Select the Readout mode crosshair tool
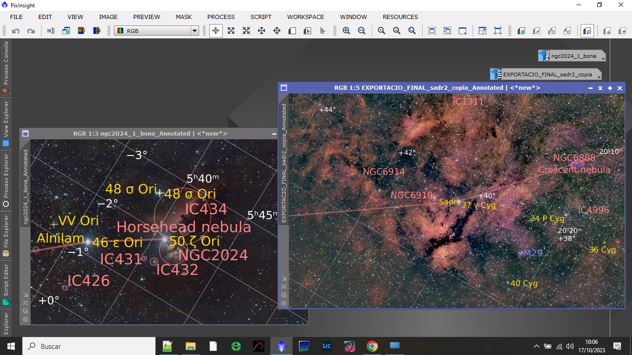 pos(216,31)
